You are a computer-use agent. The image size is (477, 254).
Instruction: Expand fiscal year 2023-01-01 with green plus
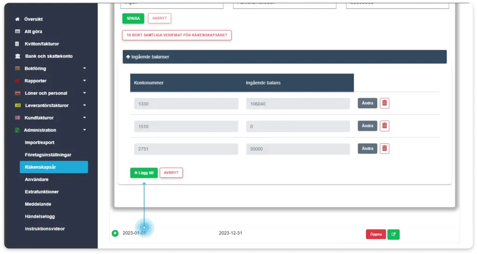[x=115, y=234]
